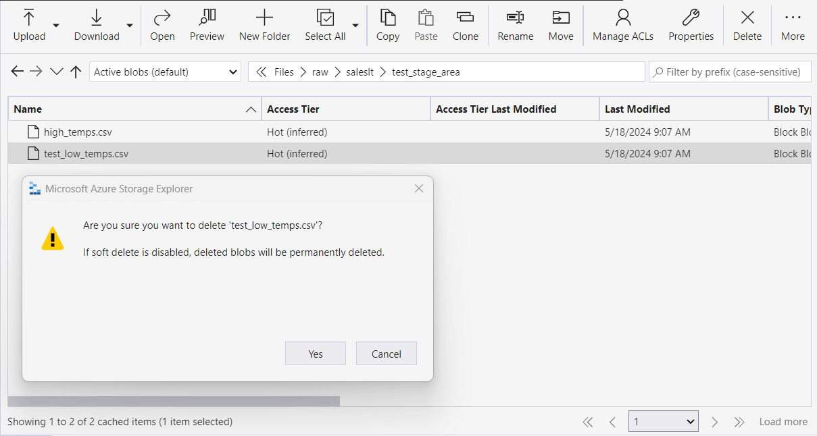Go to the previous page of results

[612, 422]
